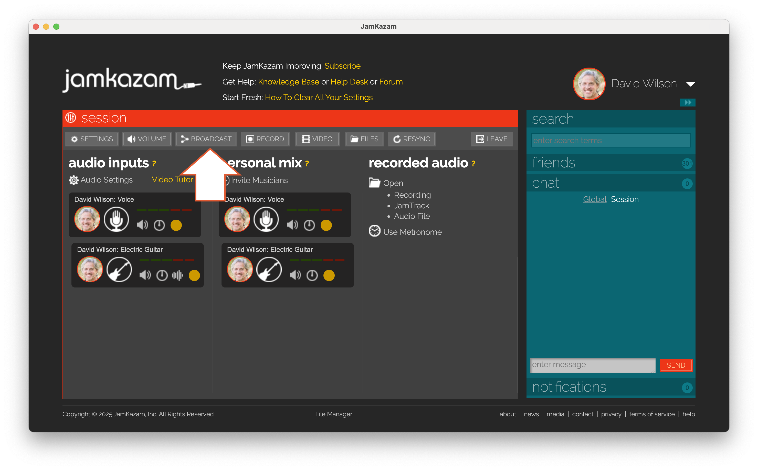Click the pan knob on audio inputs Electric Guitar

(162, 275)
